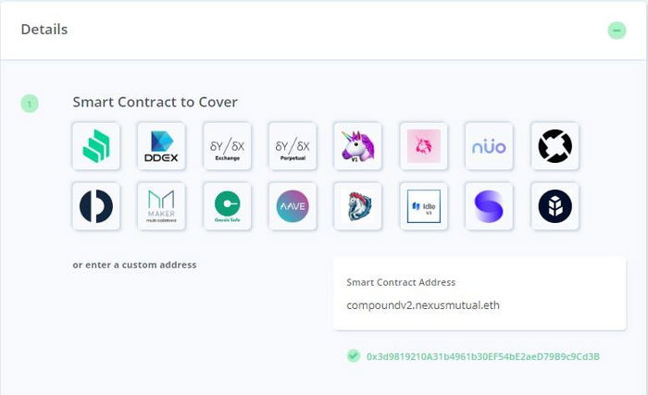Pick the AAVE contract tile

pyautogui.click(x=293, y=206)
